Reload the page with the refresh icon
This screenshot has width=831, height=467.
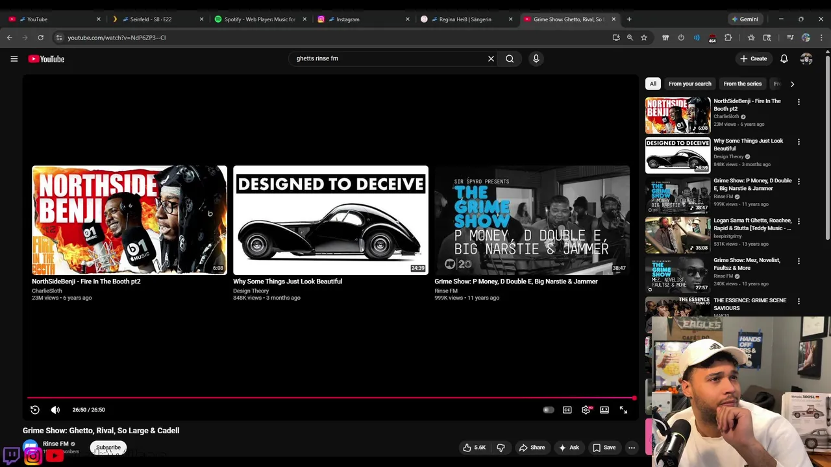pos(40,38)
